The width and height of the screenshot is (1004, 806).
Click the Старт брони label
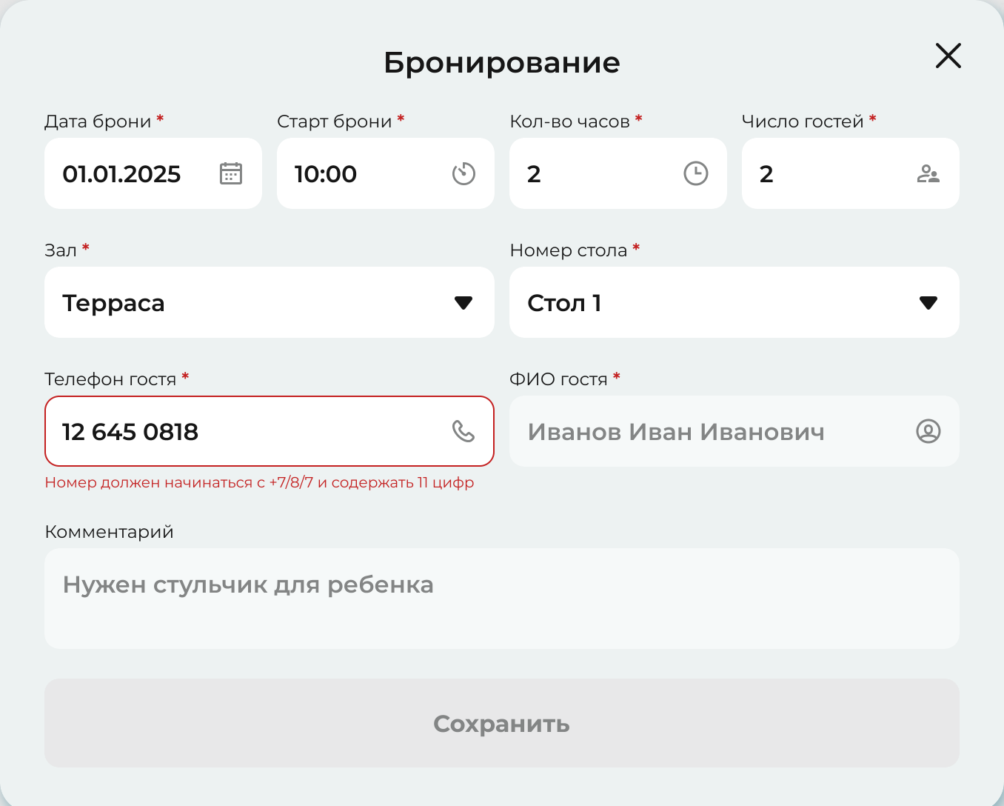pos(335,121)
